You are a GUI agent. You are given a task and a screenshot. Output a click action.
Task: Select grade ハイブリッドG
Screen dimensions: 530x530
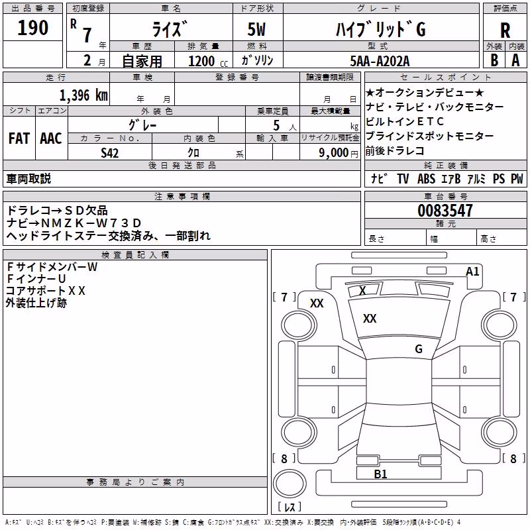(x=381, y=29)
